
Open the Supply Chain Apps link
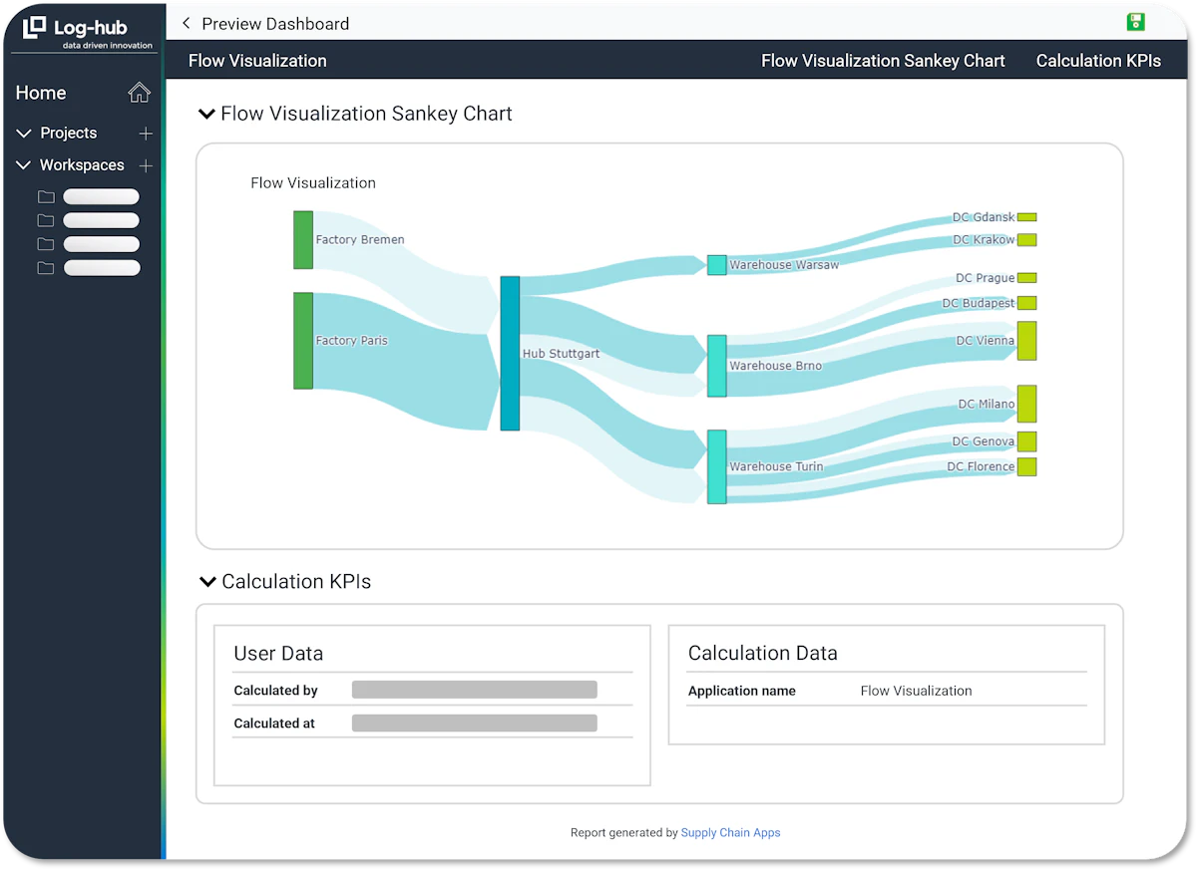[730, 833]
